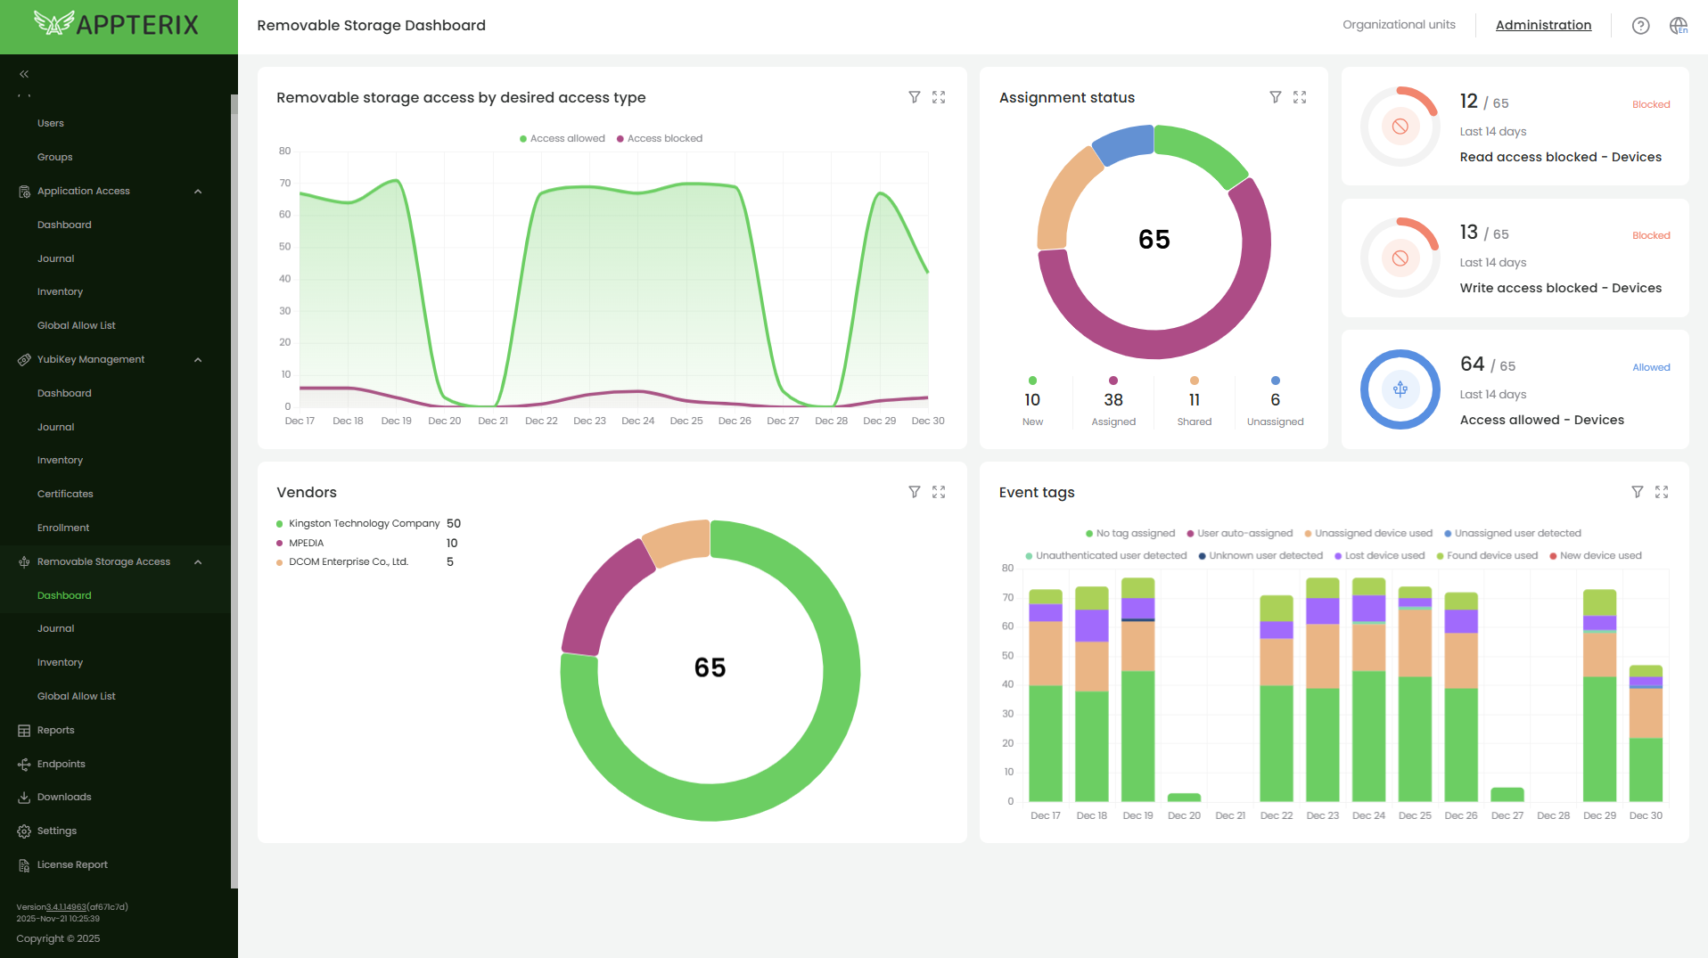Open Reports from the sidebar
The width and height of the screenshot is (1708, 958).
point(55,730)
